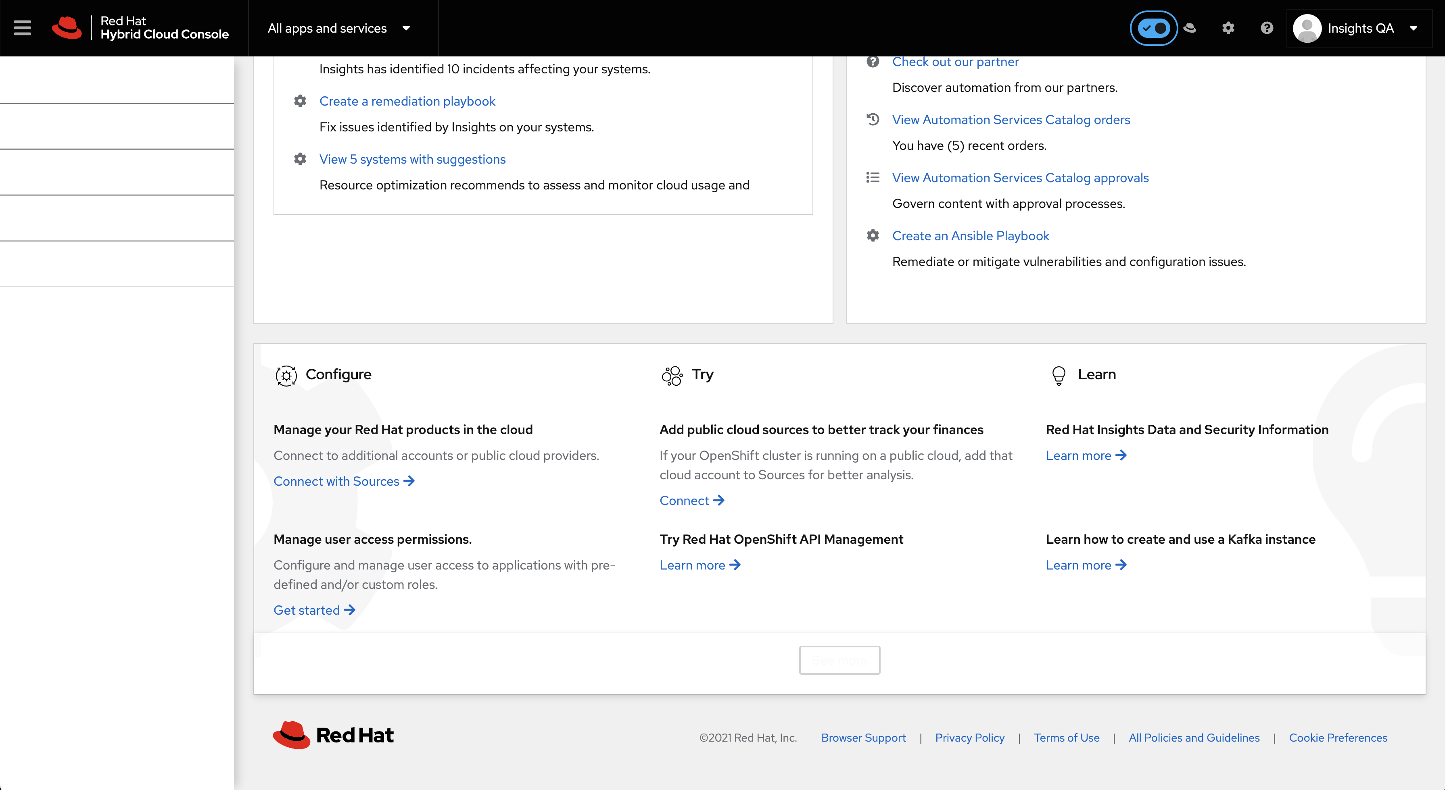Click Connect with Sources link
The height and width of the screenshot is (790, 1445).
click(343, 481)
